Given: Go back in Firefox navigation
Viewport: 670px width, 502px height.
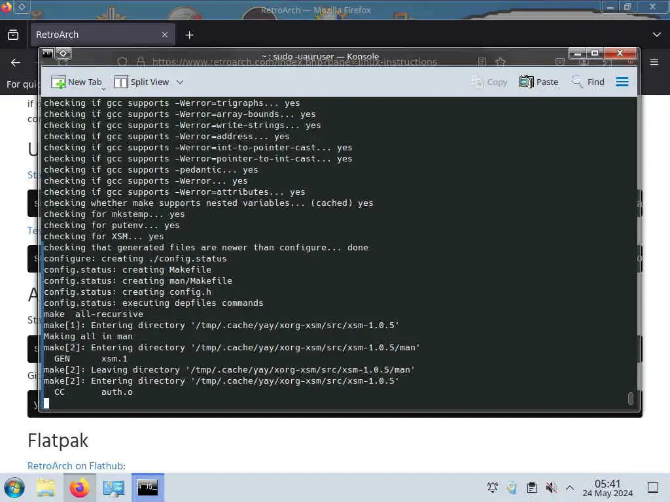Looking at the screenshot, I should (16, 62).
